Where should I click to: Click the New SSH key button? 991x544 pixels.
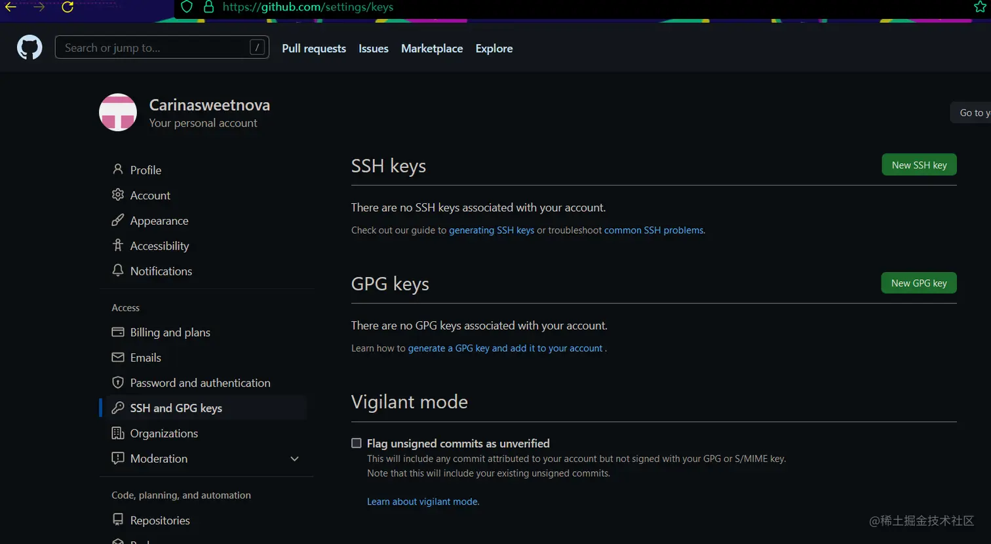point(919,165)
